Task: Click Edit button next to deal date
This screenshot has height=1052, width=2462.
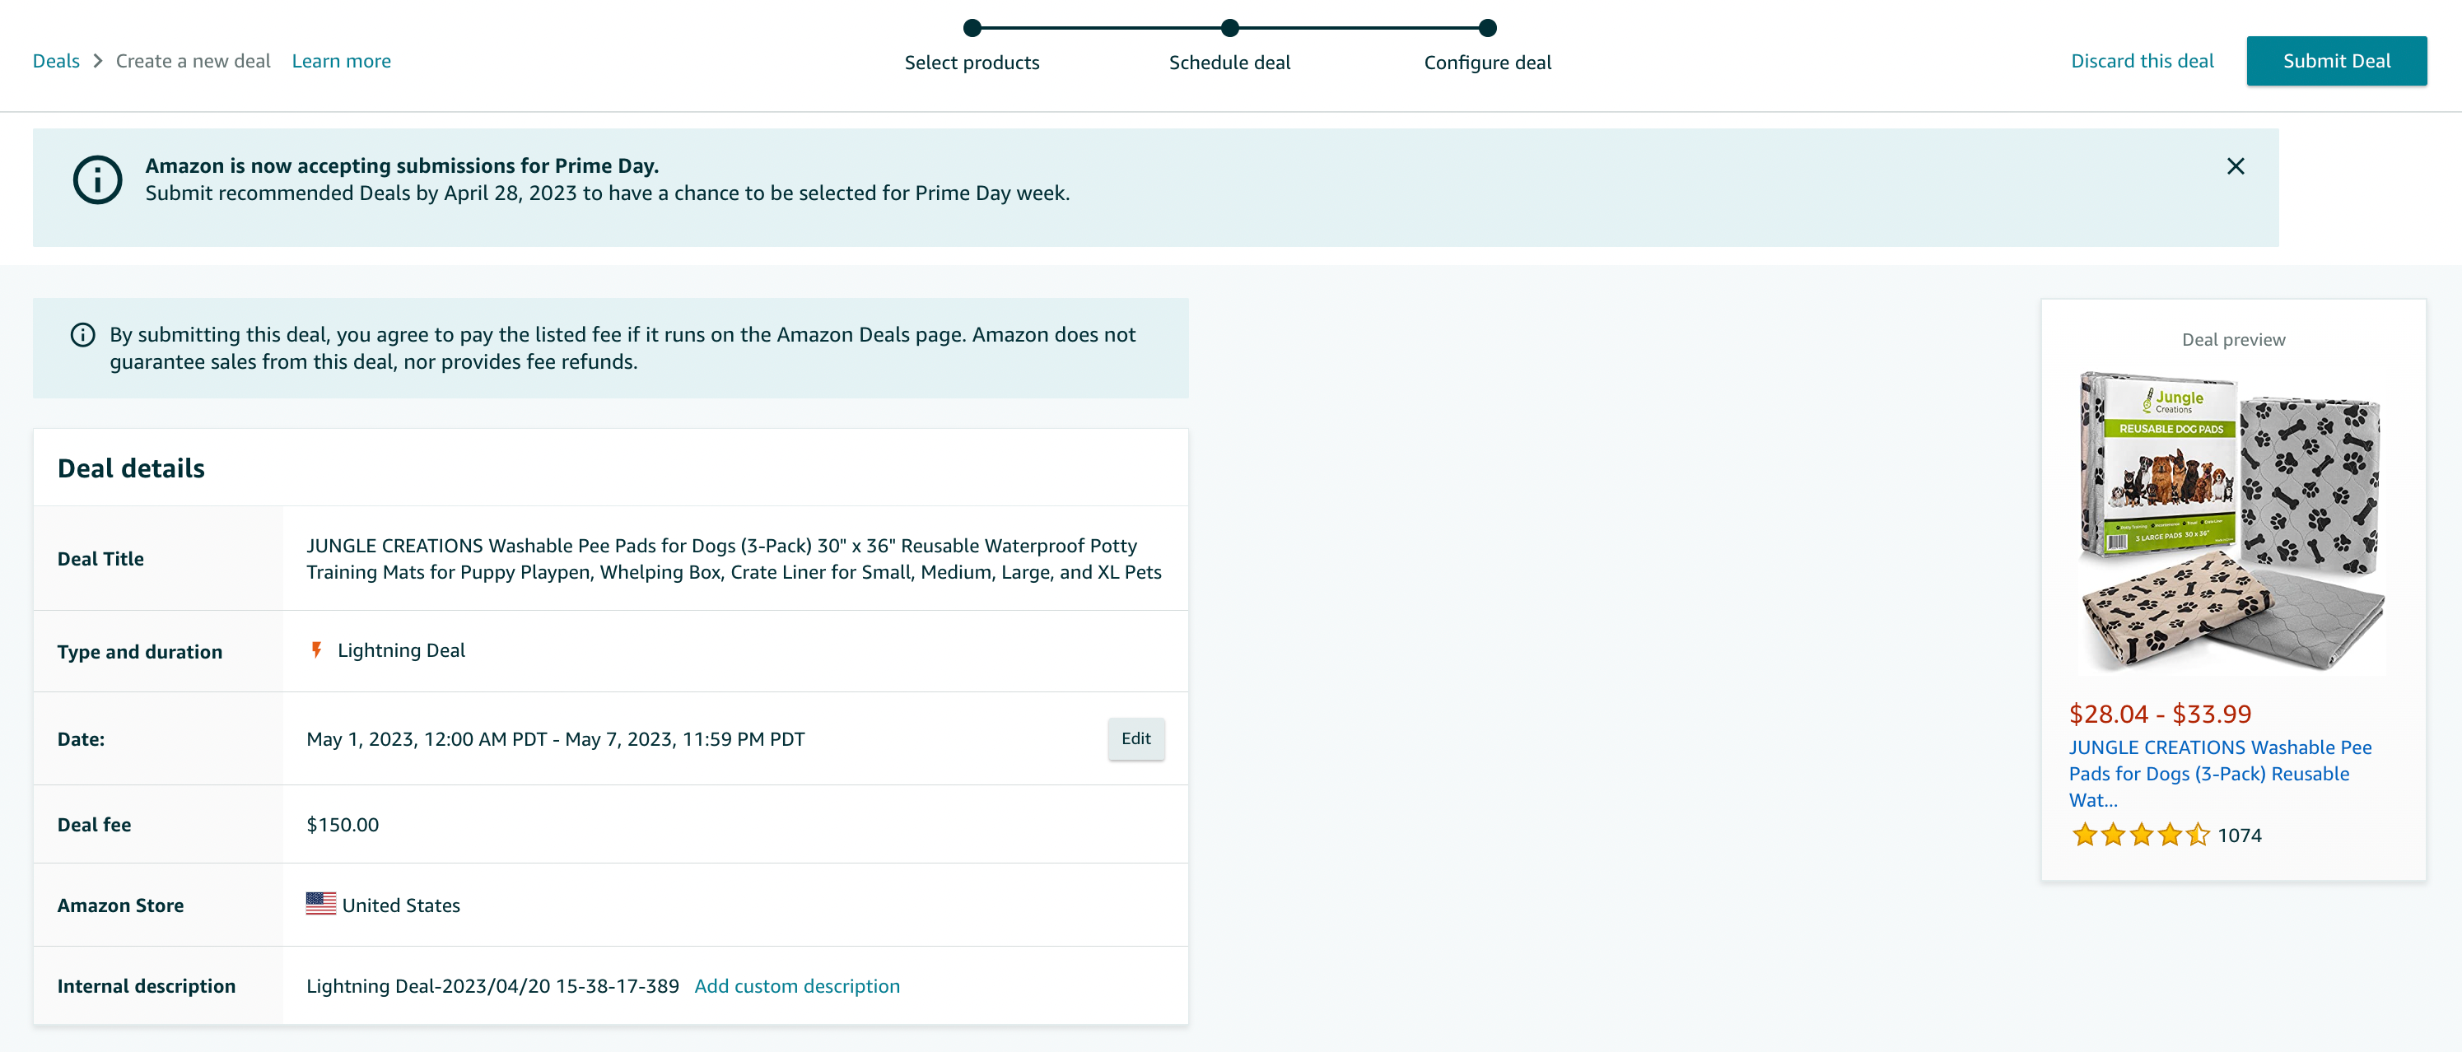Action: tap(1137, 738)
